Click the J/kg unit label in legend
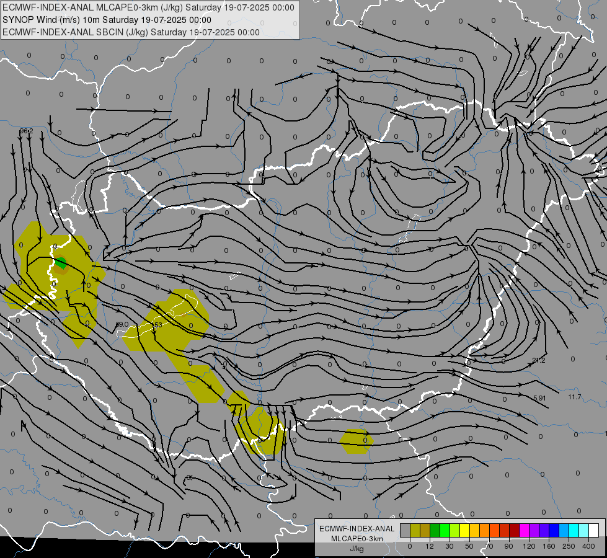This screenshot has height=558, width=607. 357,549
